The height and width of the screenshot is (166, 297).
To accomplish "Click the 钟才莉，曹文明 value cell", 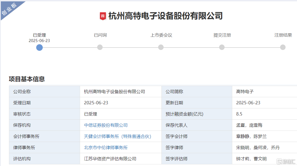I will tap(265, 159).
